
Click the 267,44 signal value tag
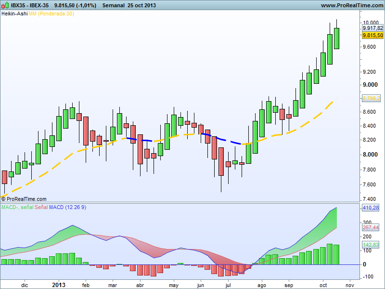[372, 227]
